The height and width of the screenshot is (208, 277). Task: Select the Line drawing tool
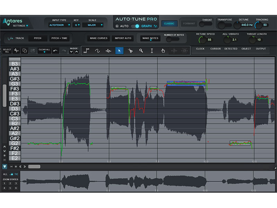tap(87, 51)
